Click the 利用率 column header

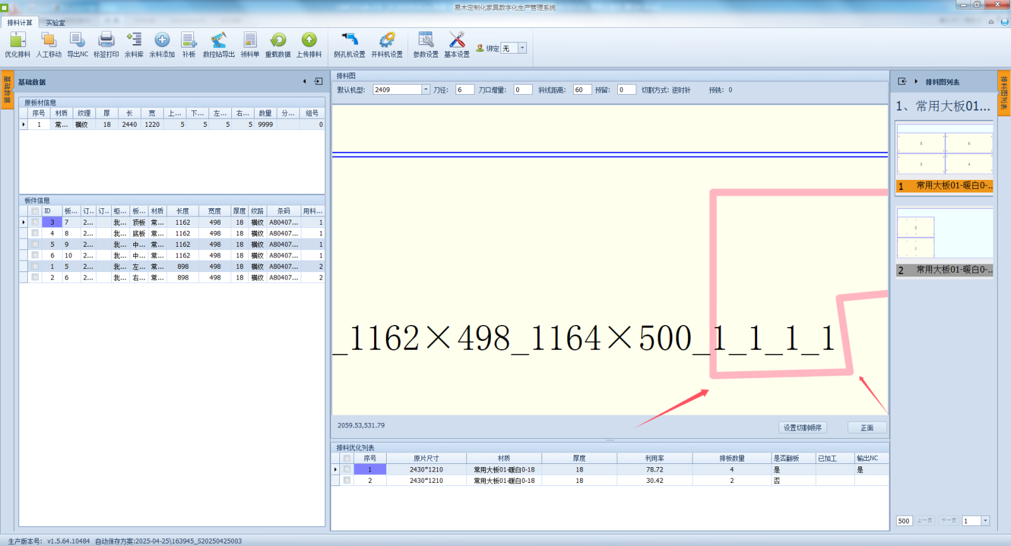pyautogui.click(x=655, y=458)
